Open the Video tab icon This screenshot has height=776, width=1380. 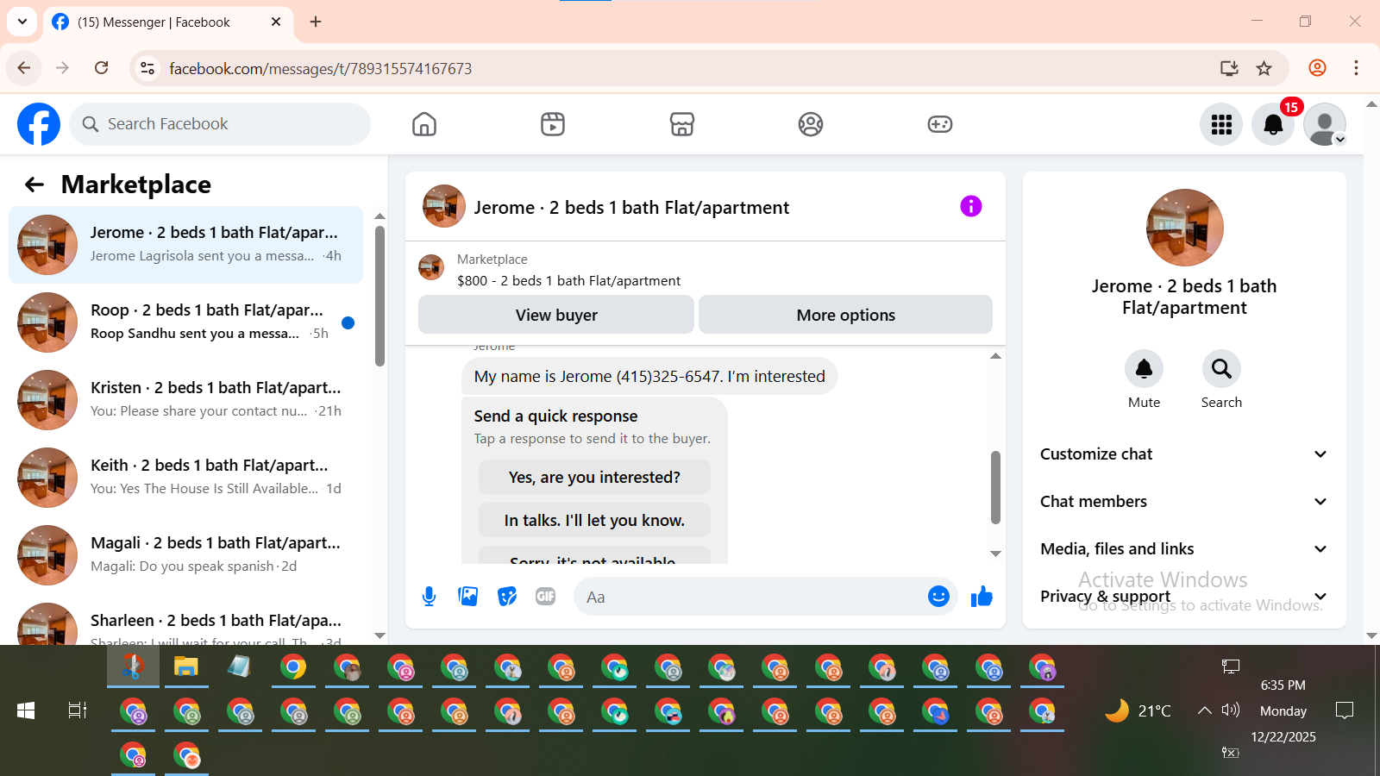[553, 124]
